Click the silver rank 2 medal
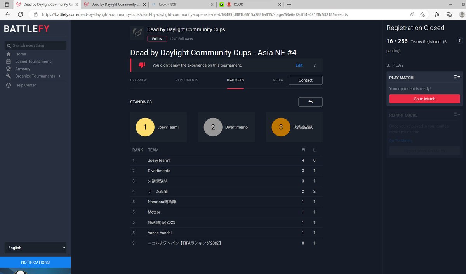The image size is (466, 274). coord(213,127)
